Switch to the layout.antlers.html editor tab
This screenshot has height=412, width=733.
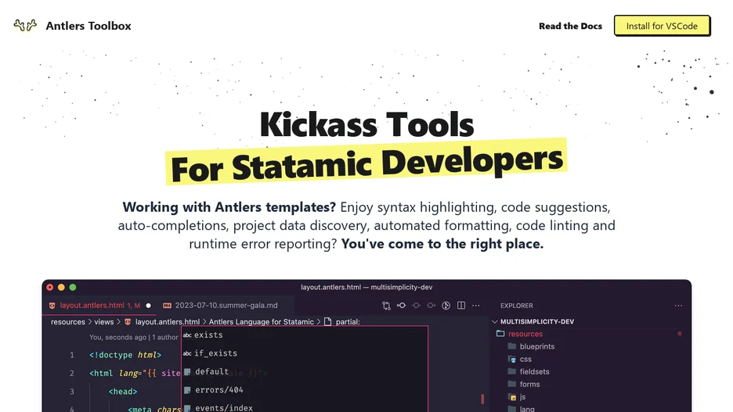click(x=99, y=305)
